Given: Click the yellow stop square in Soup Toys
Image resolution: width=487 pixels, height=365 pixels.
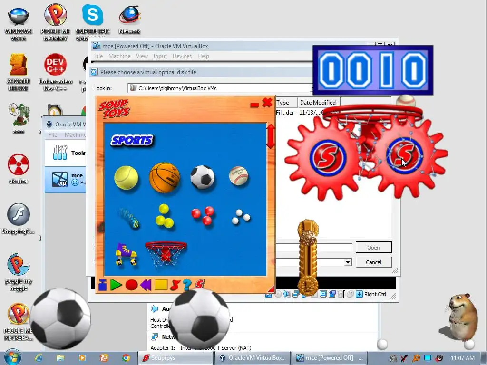Looking at the screenshot, I should (x=161, y=285).
